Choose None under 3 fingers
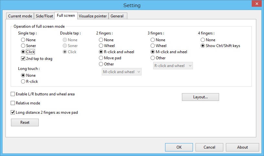Screen dimensions: 264x156 point(153,40)
